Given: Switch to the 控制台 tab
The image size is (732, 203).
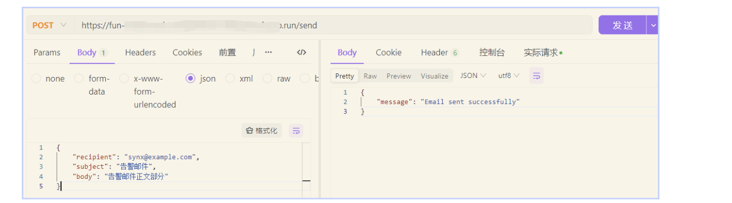Looking at the screenshot, I should 492,53.
